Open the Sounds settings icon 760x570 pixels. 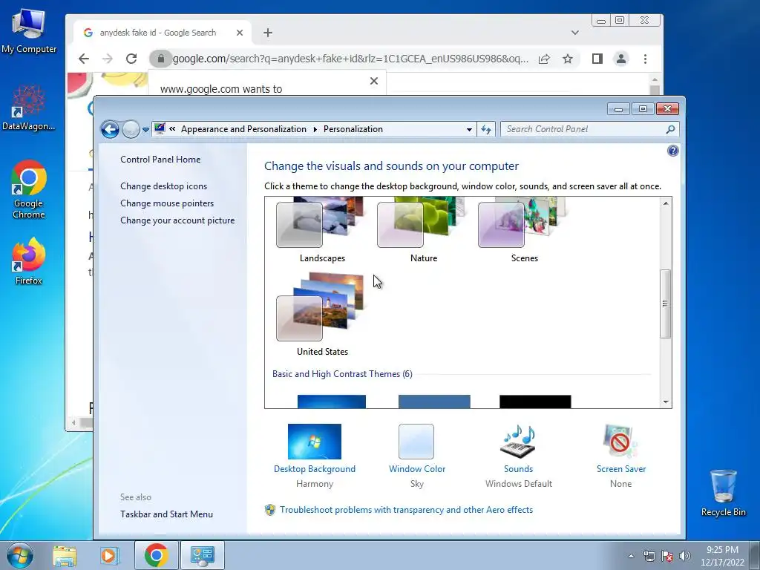(x=518, y=442)
